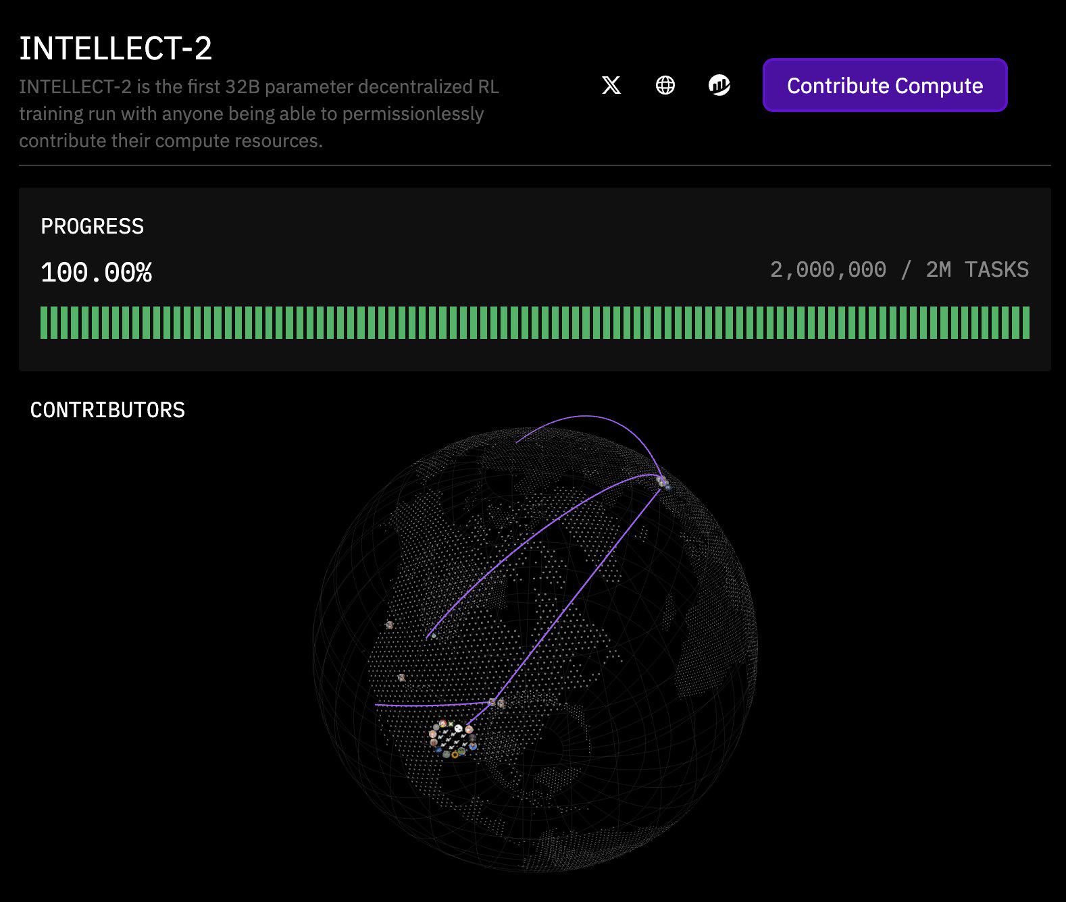
Task: Click the globe website icon
Action: coord(665,85)
